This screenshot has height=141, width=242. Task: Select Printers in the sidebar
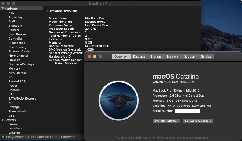(14, 90)
